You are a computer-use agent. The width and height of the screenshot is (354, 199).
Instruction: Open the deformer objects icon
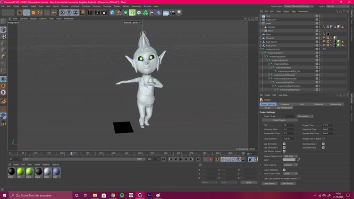click(159, 13)
